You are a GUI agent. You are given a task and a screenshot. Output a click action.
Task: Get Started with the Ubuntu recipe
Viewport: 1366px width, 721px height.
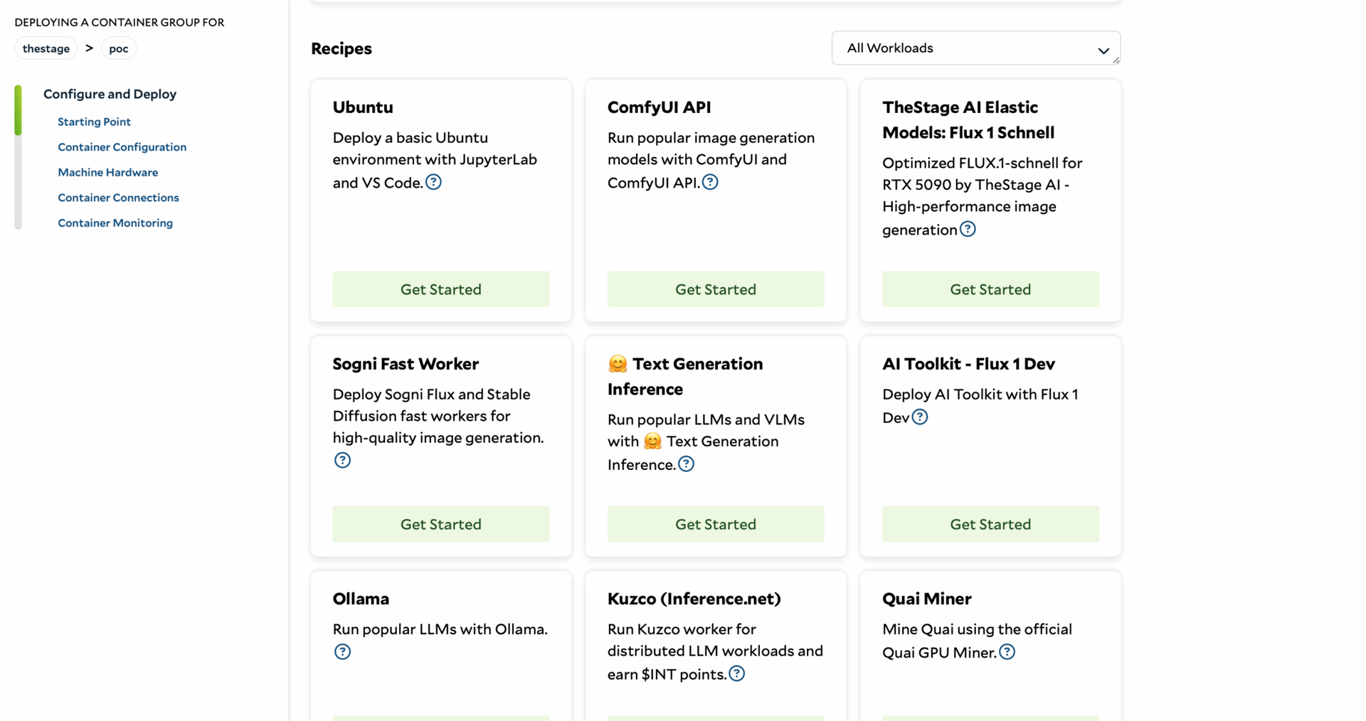441,289
